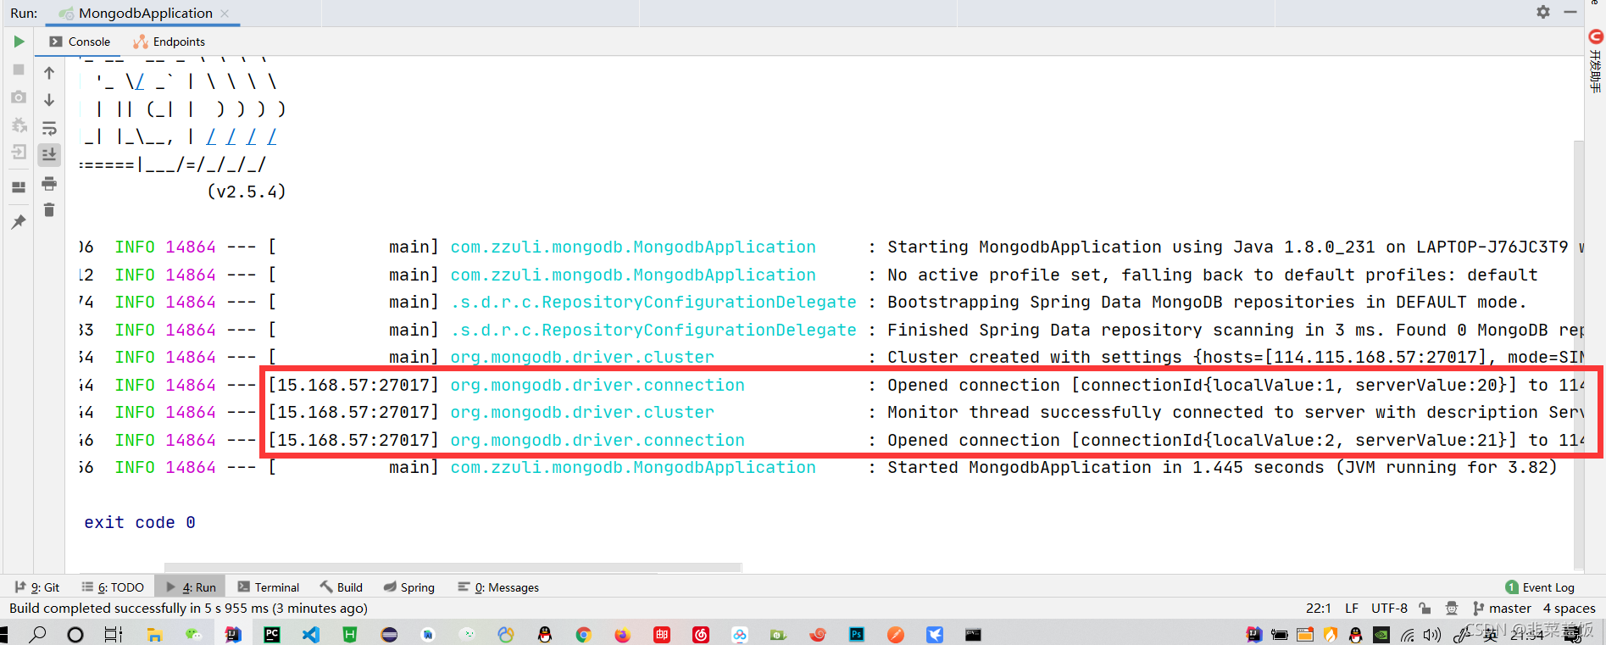Open the Terminal tool window
Screen dimensions: 1606x645
point(268,587)
